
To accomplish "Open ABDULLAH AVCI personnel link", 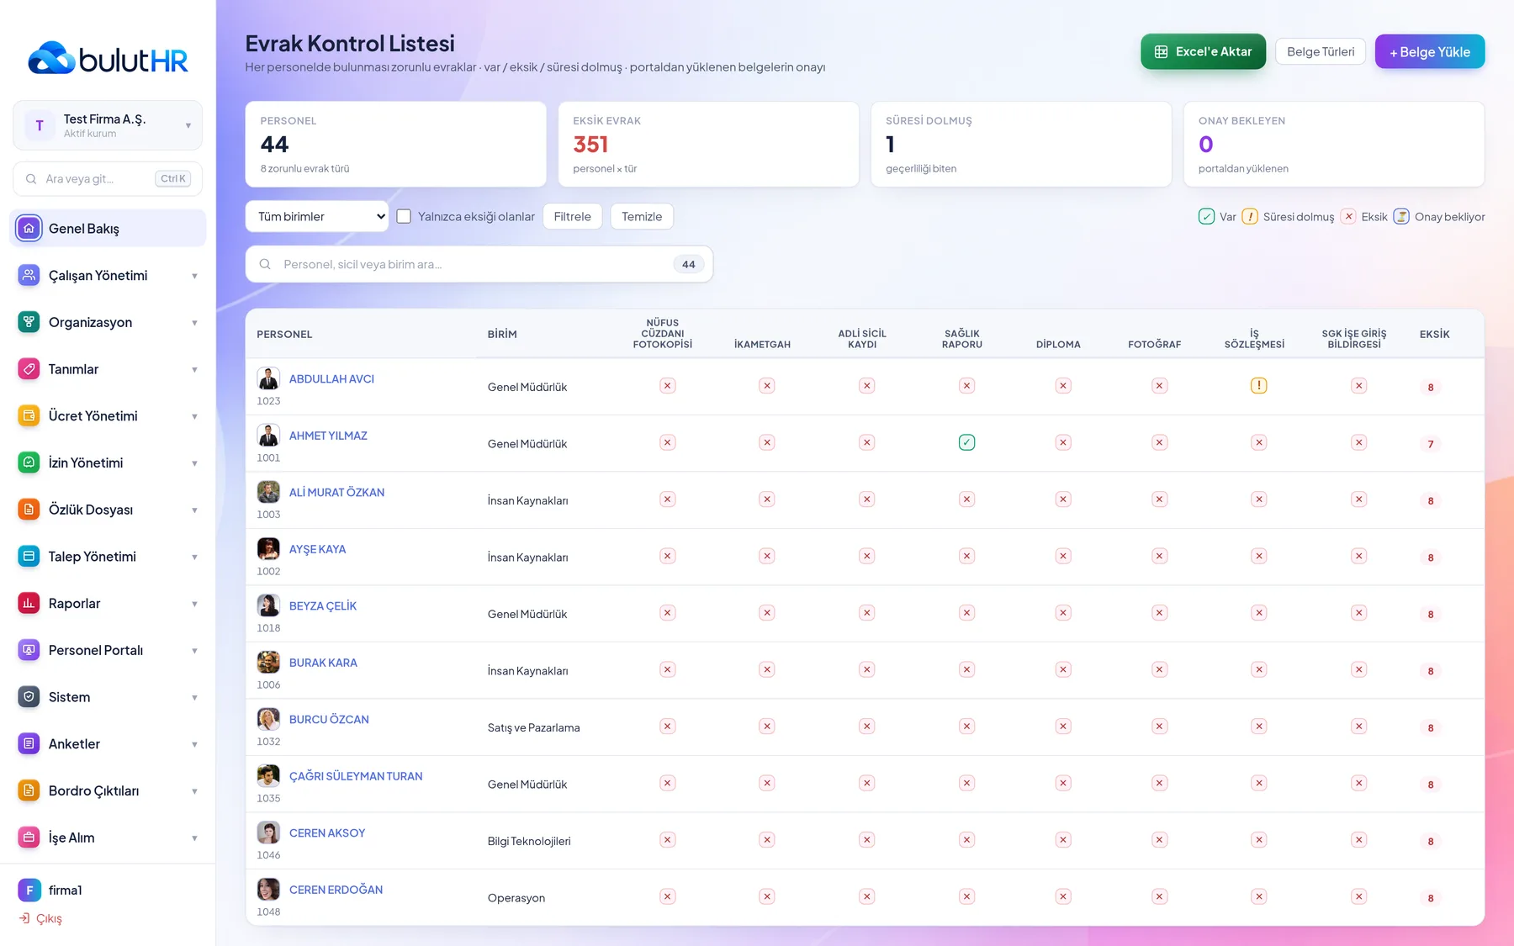I will click(x=331, y=379).
